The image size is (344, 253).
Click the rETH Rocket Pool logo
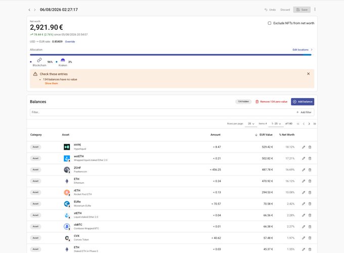coord(67,192)
